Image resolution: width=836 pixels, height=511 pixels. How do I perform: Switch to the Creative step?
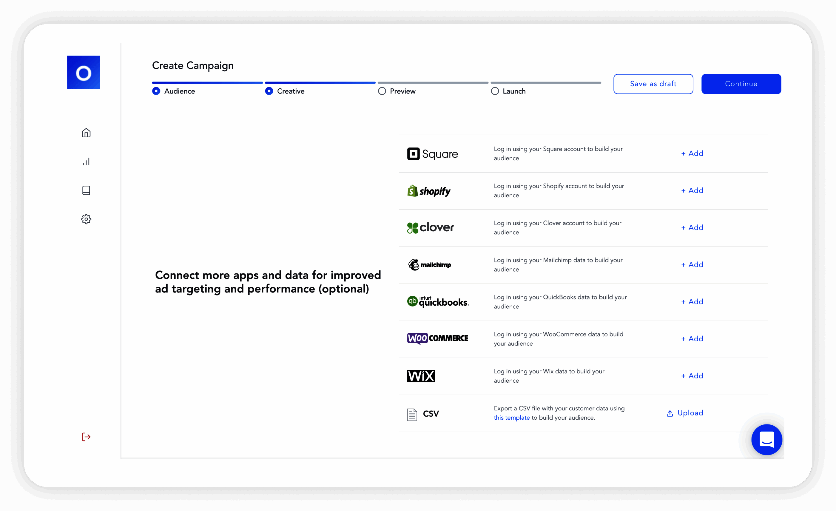(x=269, y=91)
